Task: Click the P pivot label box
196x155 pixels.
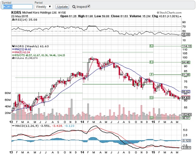Action: [x=151, y=74]
